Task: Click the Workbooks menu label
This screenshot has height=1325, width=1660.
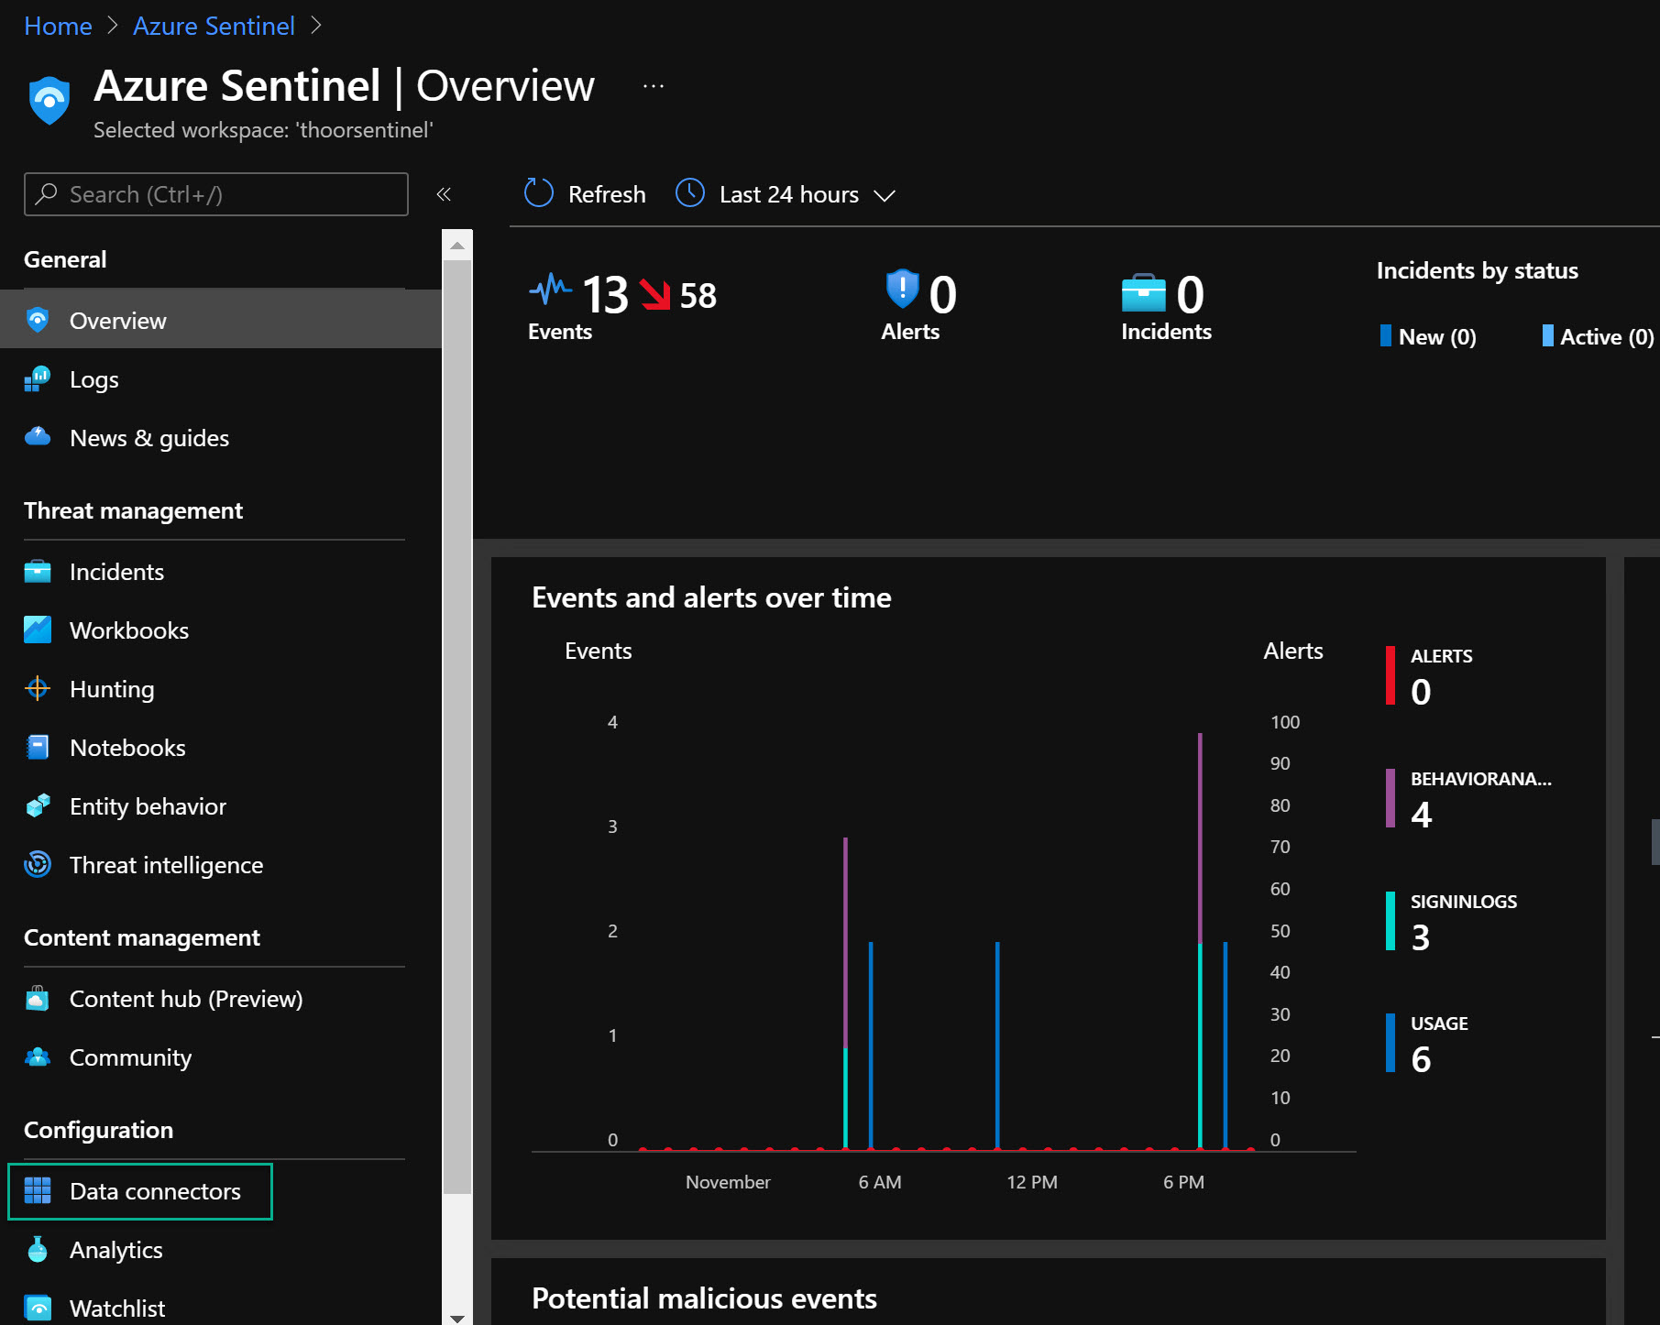Action: (x=129, y=630)
